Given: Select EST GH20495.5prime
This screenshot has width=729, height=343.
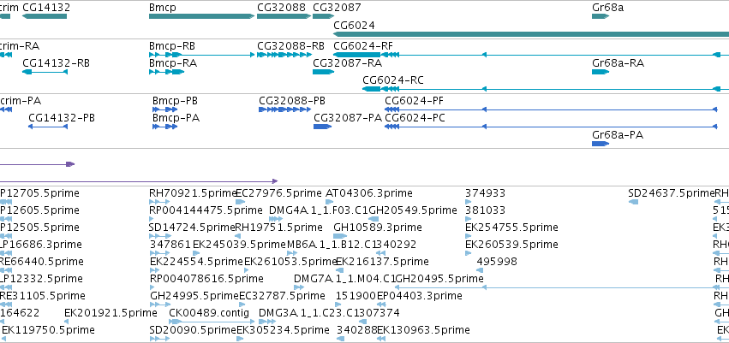Looking at the screenshot, I should (x=556, y=287).
